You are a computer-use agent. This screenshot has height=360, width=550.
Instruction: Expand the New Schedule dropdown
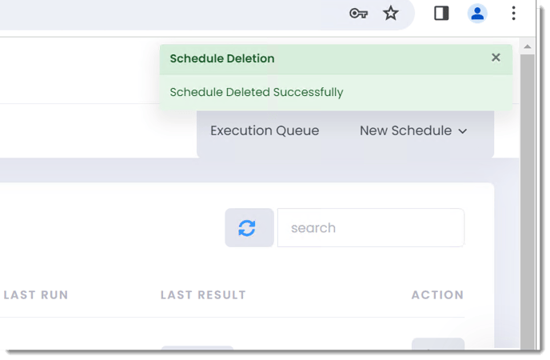pyautogui.click(x=413, y=131)
